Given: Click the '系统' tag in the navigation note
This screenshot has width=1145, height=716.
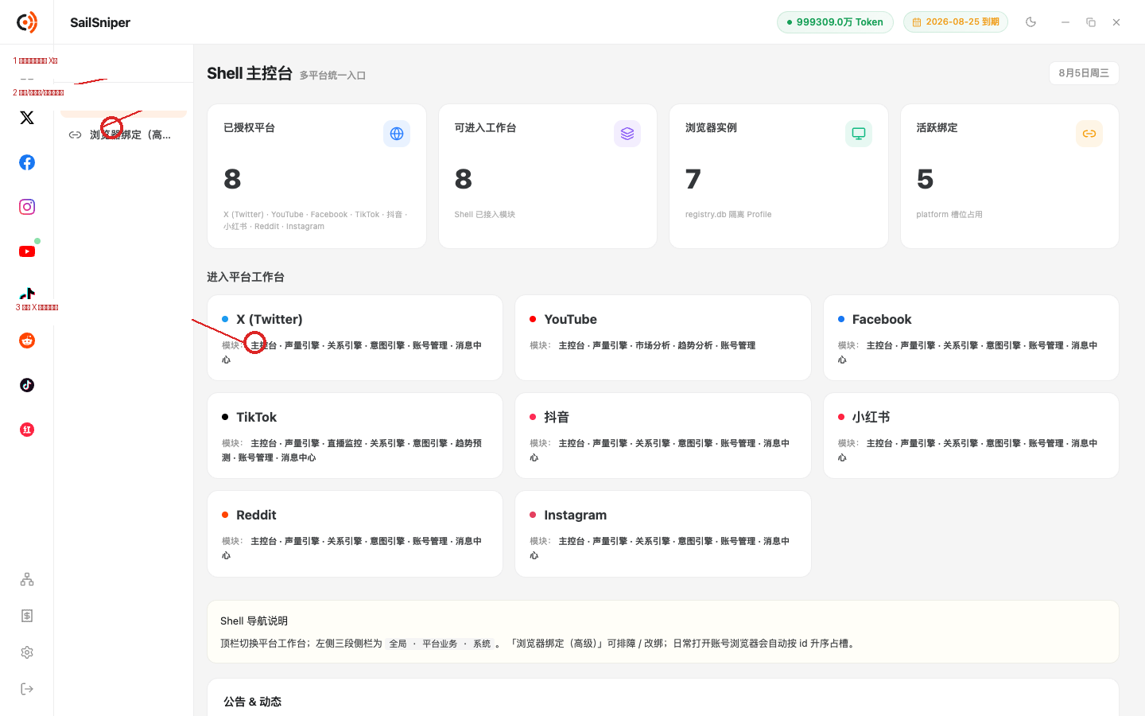Looking at the screenshot, I should (x=482, y=644).
